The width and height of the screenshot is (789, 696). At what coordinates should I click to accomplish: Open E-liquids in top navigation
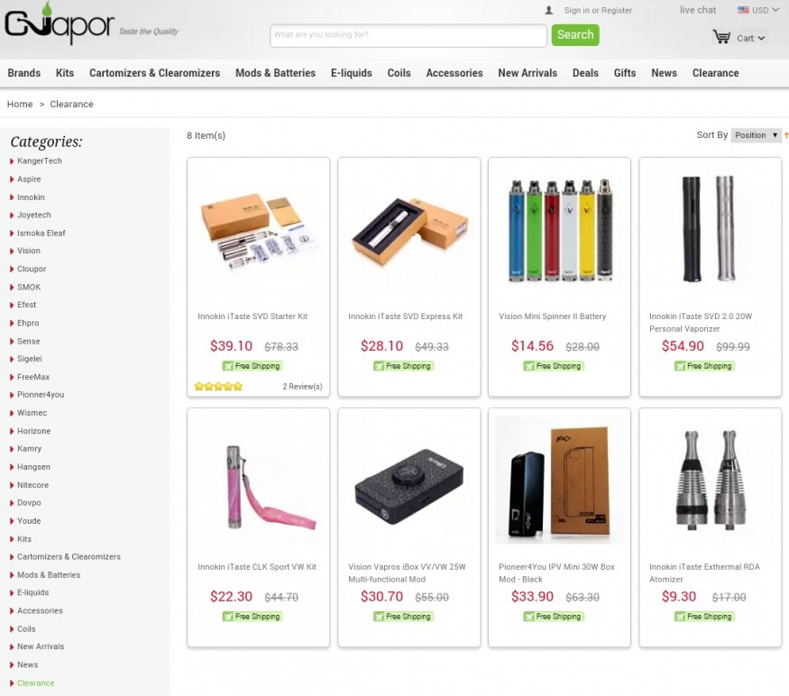pyautogui.click(x=352, y=73)
